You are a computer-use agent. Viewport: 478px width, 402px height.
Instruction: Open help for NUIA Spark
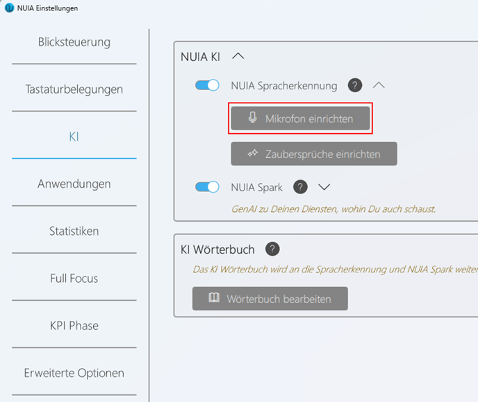300,186
